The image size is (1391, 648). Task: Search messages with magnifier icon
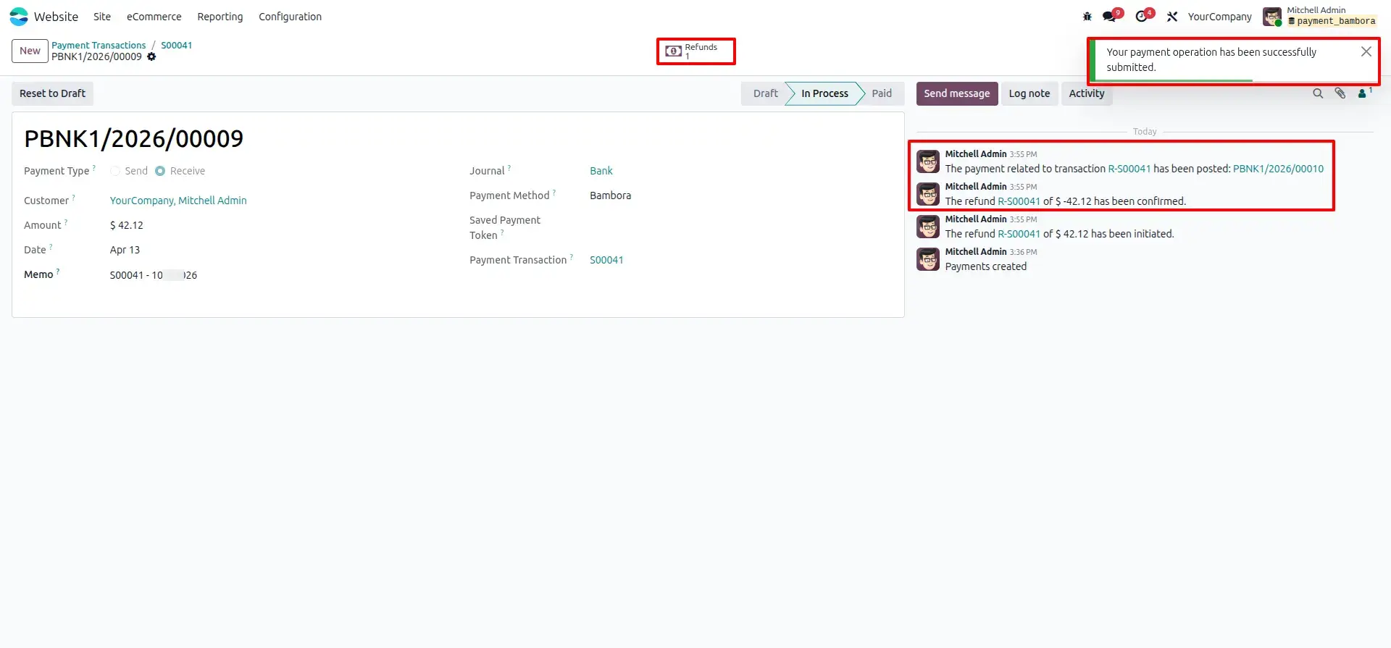(x=1318, y=93)
